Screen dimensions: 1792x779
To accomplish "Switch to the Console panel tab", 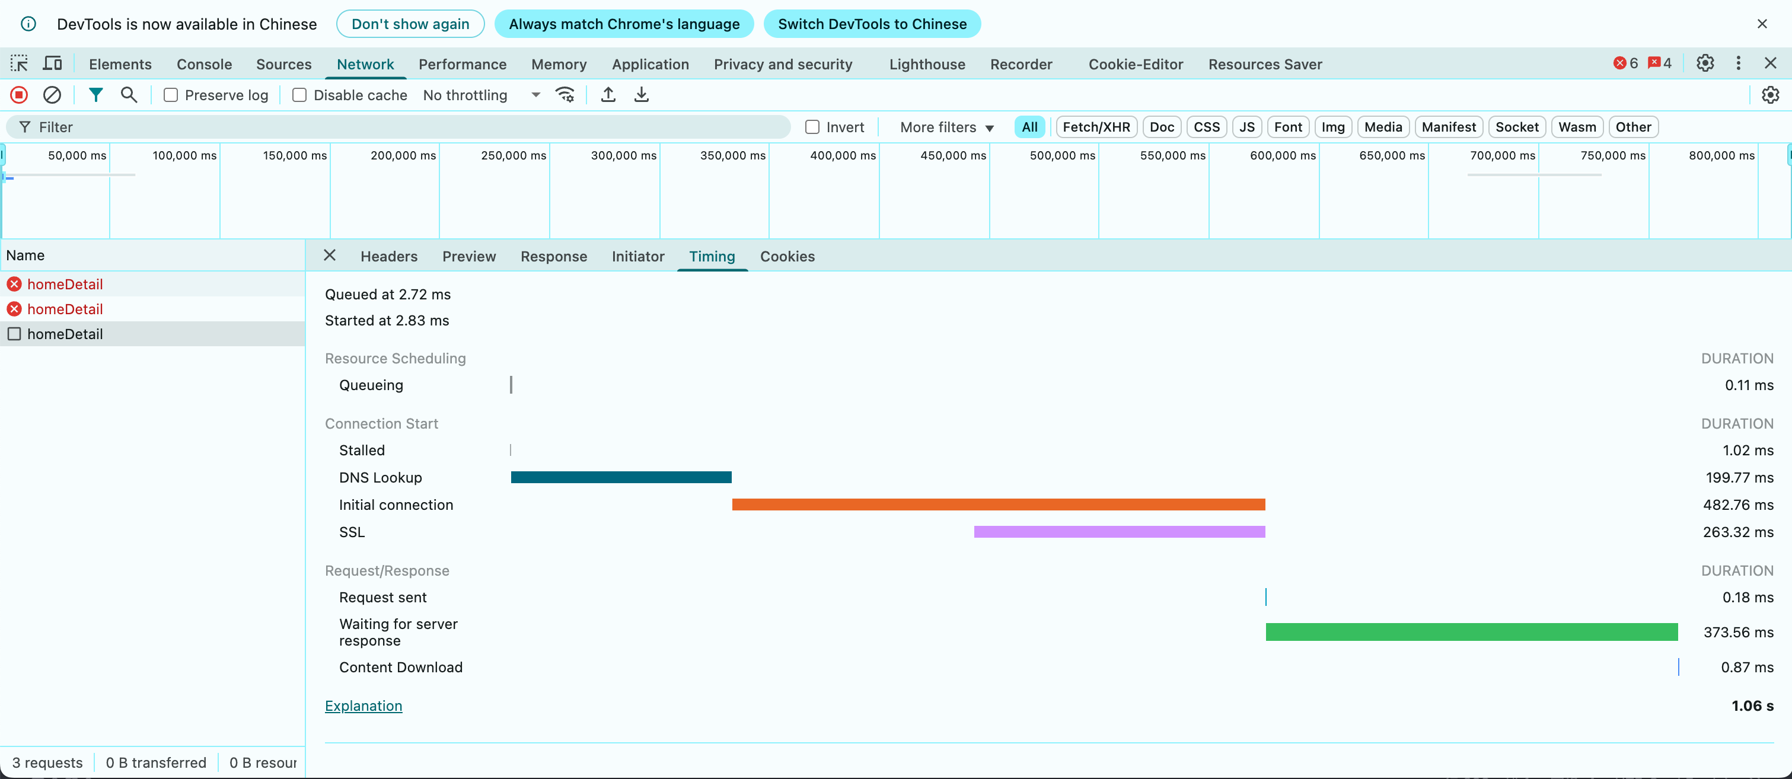I will click(204, 64).
